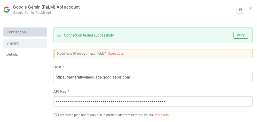The image size is (257, 122).
Task: Click the 'Connection tested successfully' message
Action: [89, 35]
